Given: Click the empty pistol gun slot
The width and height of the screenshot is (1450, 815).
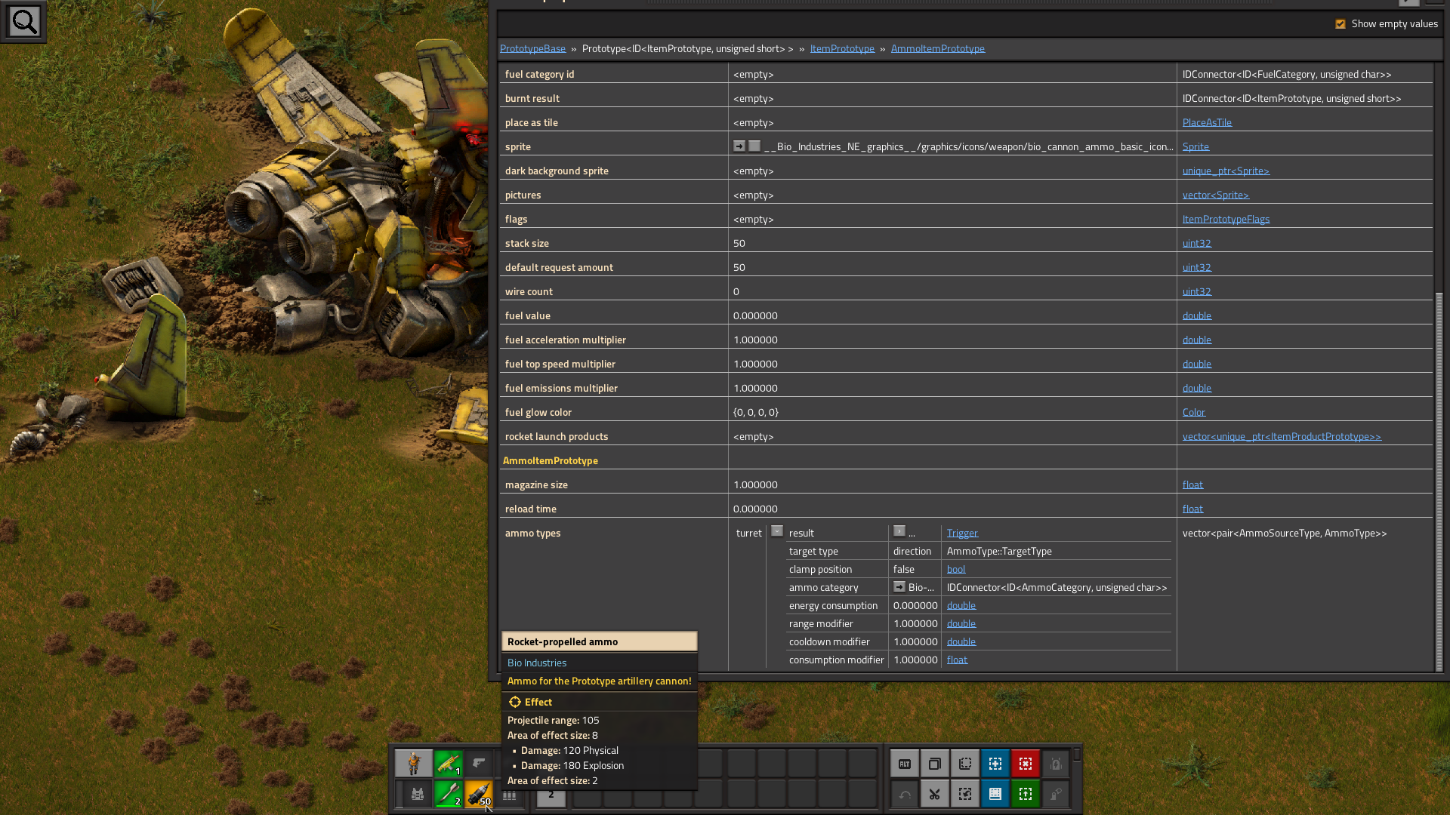Looking at the screenshot, I should tap(479, 764).
